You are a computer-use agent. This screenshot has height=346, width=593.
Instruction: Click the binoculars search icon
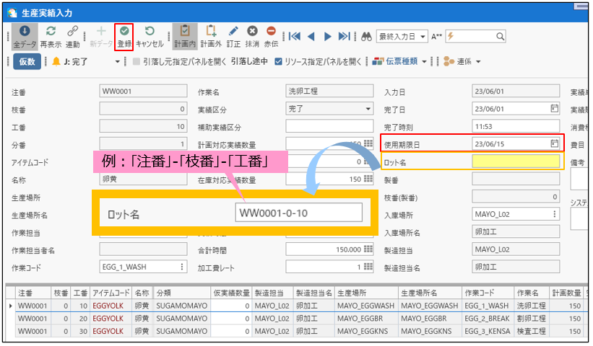click(x=366, y=36)
